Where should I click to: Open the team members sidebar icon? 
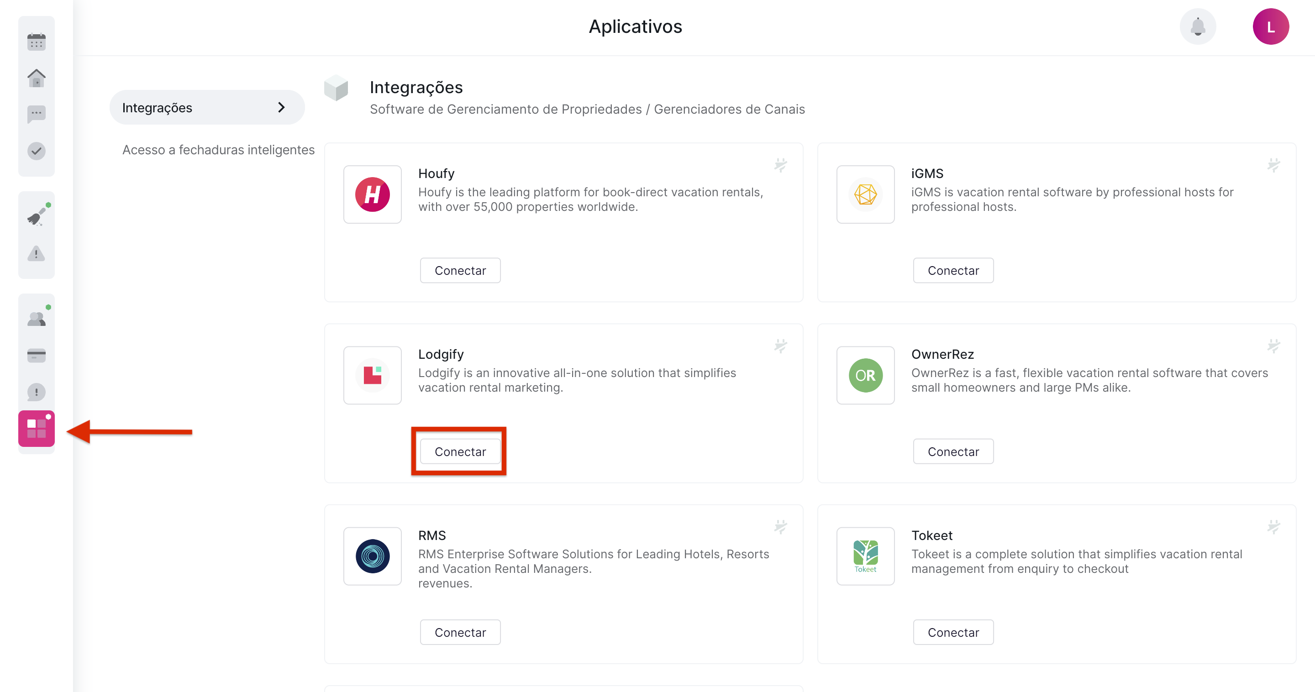coord(36,319)
